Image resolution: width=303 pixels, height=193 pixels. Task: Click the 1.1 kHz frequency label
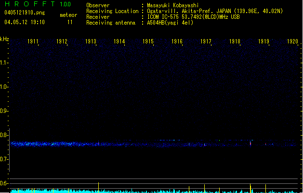3,63
